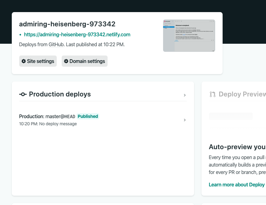266x205 pixels.
Task: Open the site URL admiring-heisenberg-973342.netlify.com
Action: tap(77, 35)
